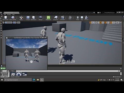
Task: Open the Output Log tab
Action: coord(3,66)
